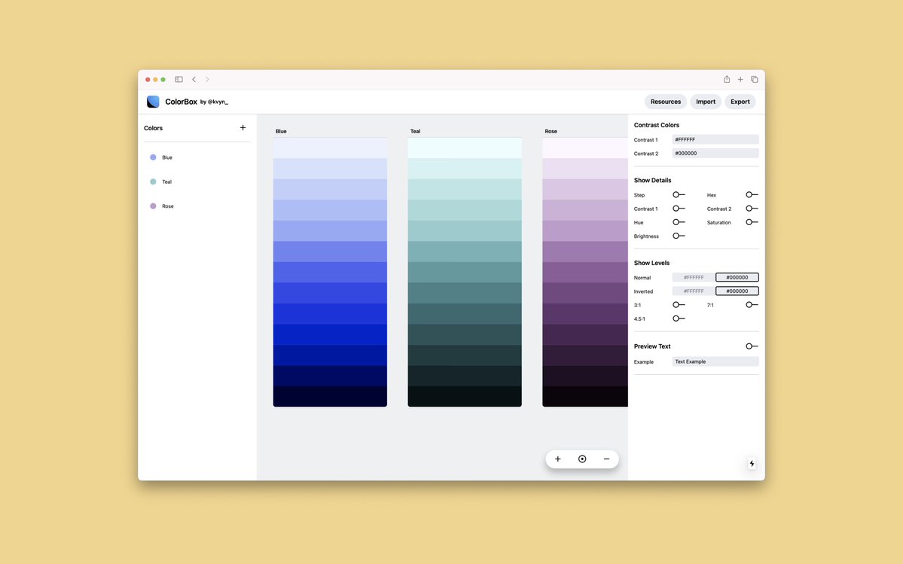Click the Show Details heading
Screen dimensions: 903x564
[x=652, y=180]
